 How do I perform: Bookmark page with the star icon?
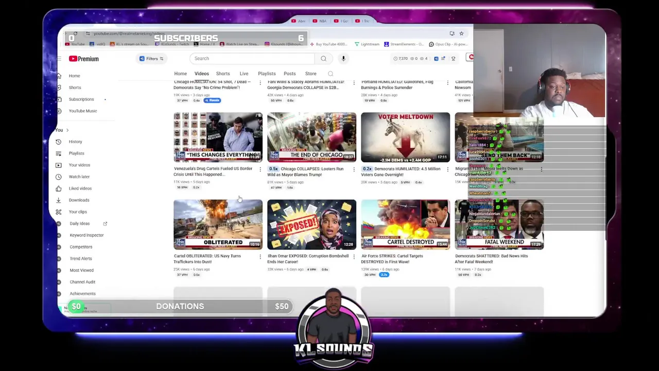click(461, 33)
